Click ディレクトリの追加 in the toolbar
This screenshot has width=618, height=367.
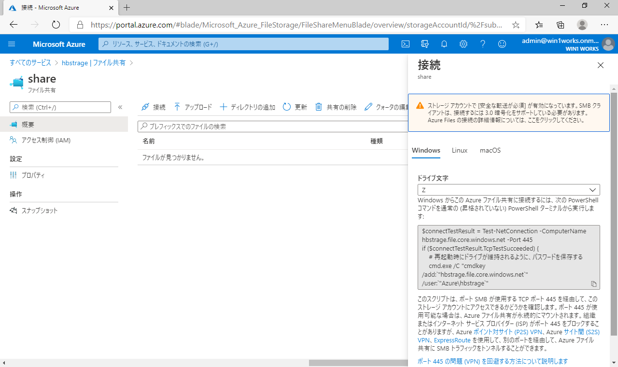click(x=247, y=107)
